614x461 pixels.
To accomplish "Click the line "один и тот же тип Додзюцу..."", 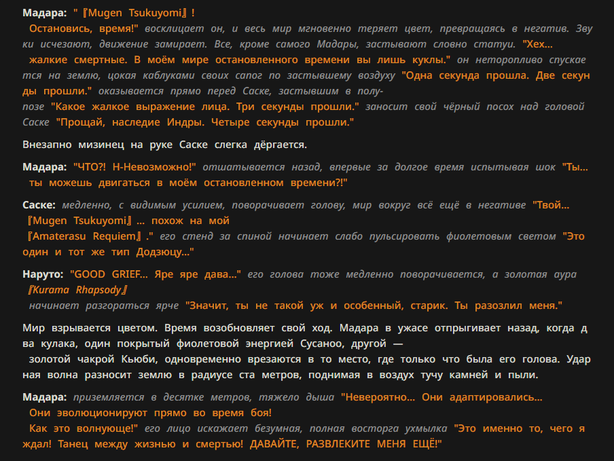I will (109, 252).
